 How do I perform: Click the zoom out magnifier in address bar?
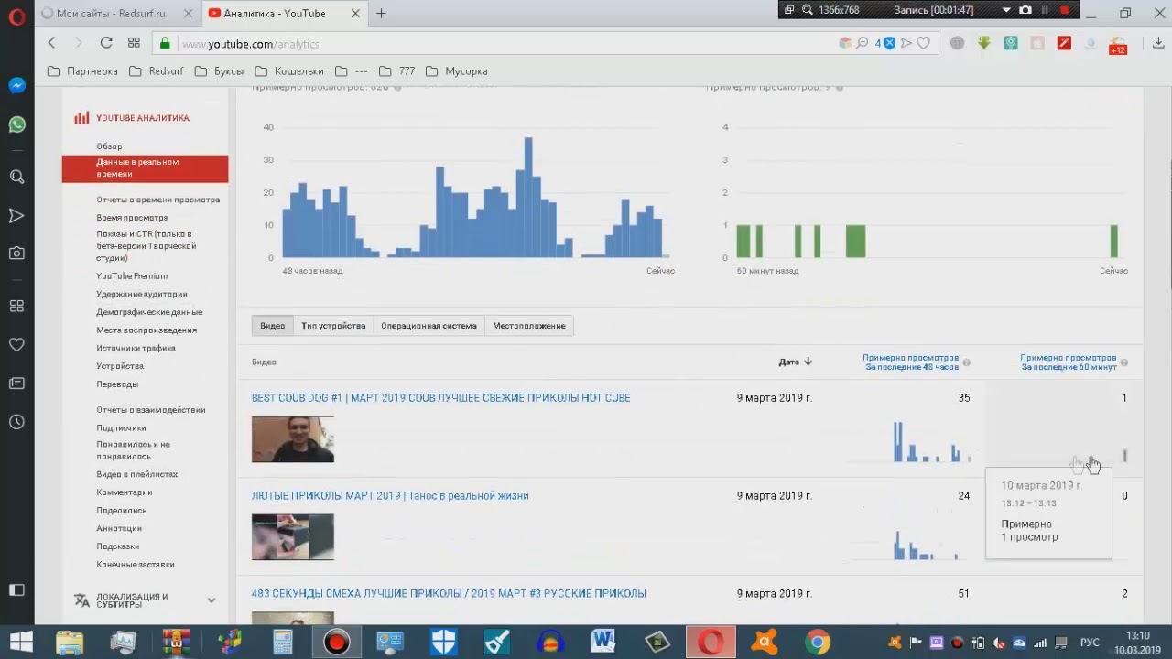(x=862, y=43)
